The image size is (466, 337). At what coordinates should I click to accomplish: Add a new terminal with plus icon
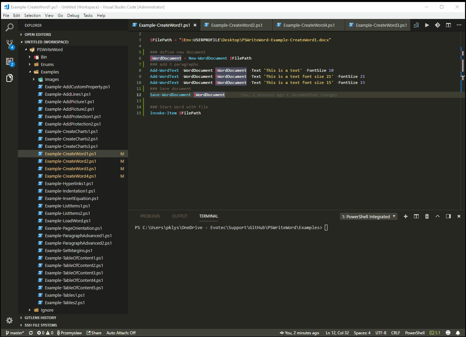coord(406,216)
